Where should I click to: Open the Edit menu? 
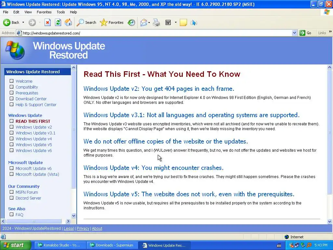click(x=16, y=12)
